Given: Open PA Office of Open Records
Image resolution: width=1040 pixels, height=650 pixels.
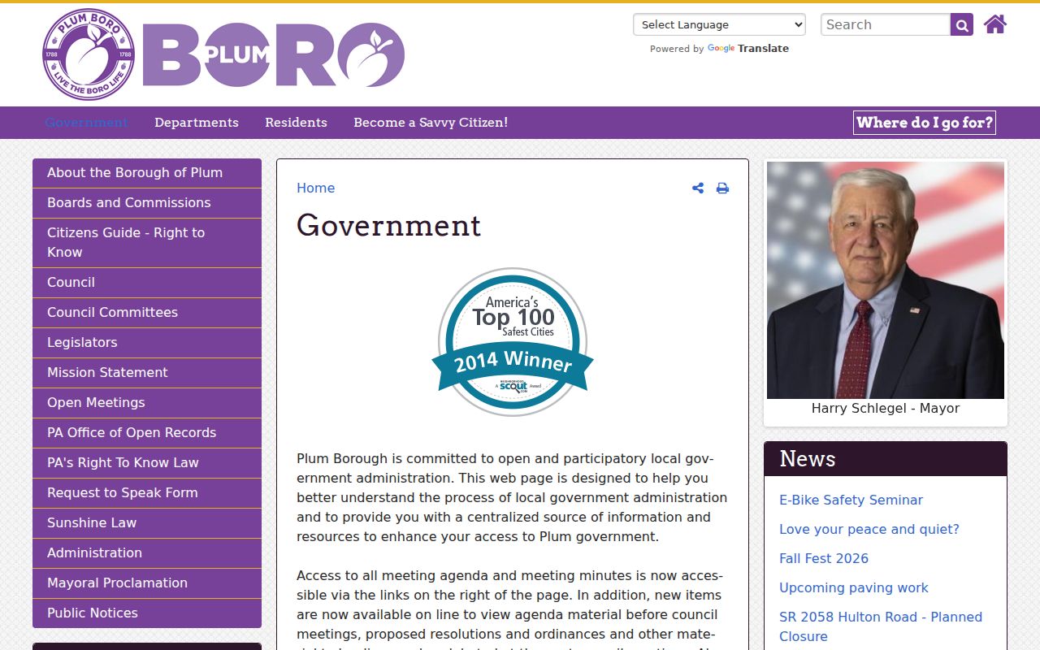Looking at the screenshot, I should click(147, 433).
